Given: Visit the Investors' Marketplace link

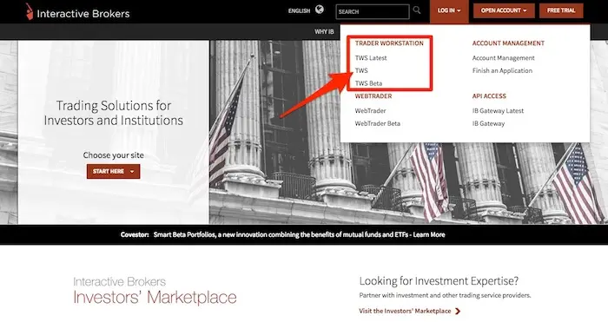Looking at the screenshot, I should [x=405, y=311].
